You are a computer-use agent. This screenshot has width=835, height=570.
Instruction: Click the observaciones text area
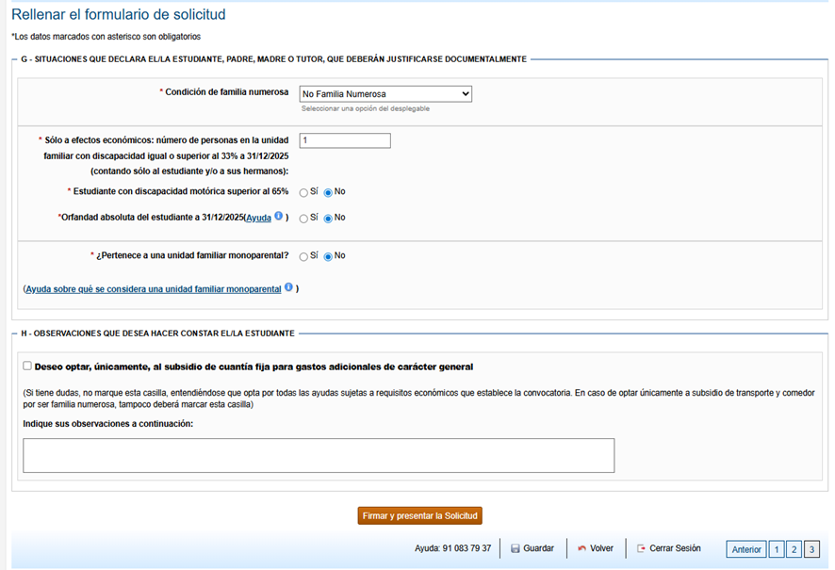click(319, 456)
